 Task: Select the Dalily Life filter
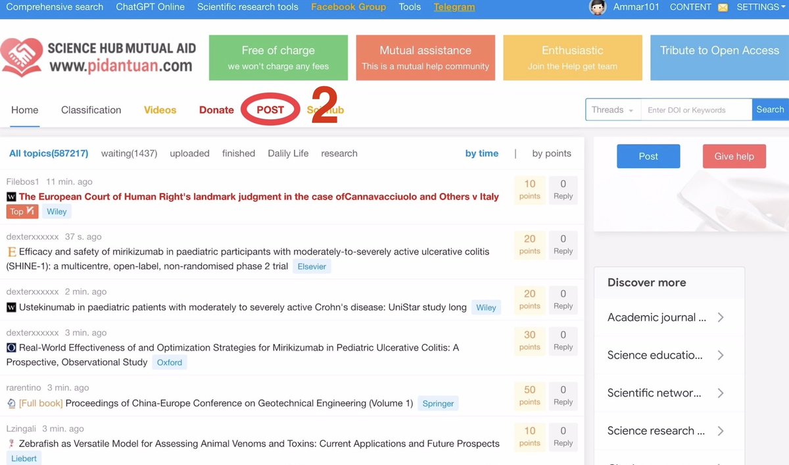(x=288, y=153)
